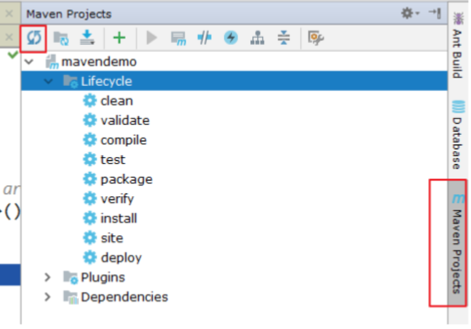
Task: Click gear icon beside package
Action: [x=90, y=179]
